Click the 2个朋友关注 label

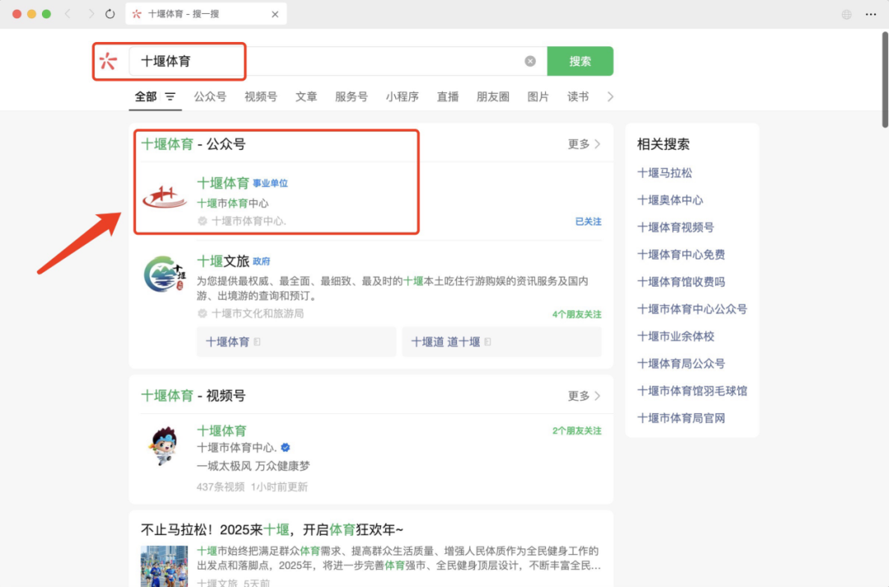(576, 431)
